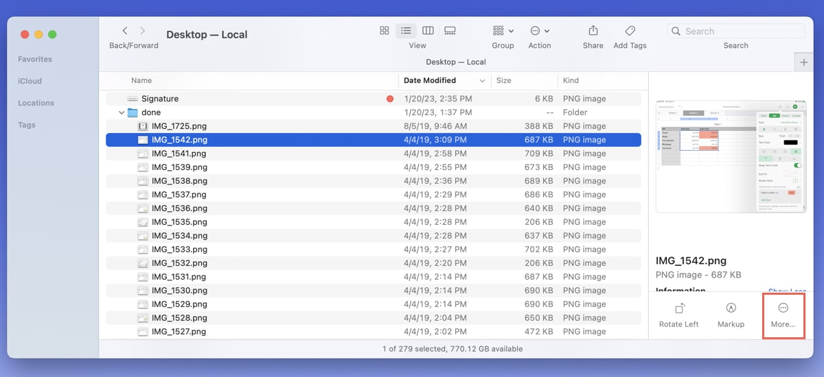Go forward using the Forward arrow

(x=142, y=31)
